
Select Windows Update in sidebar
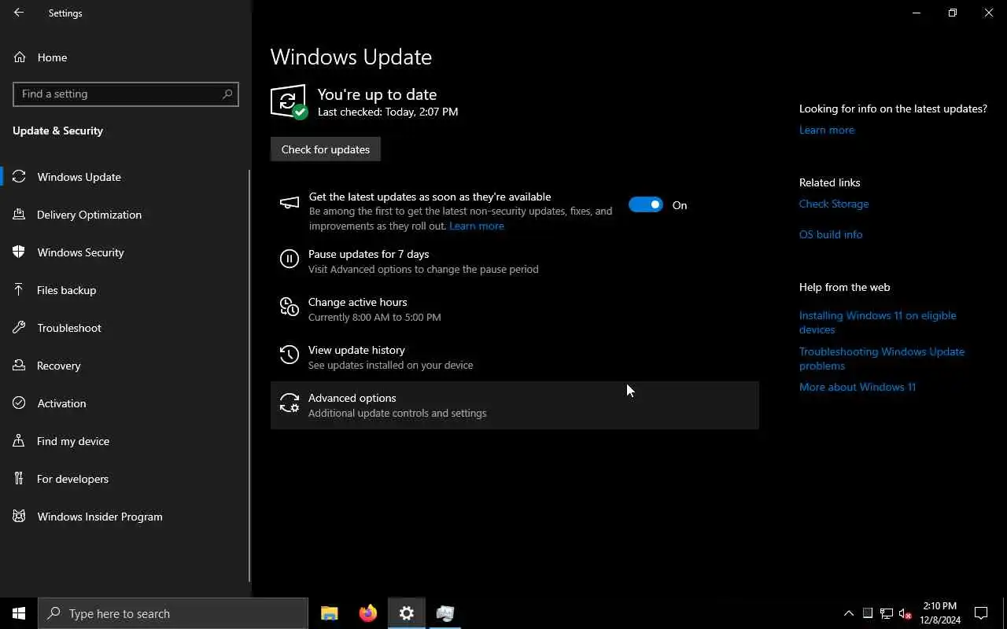[x=126, y=177]
